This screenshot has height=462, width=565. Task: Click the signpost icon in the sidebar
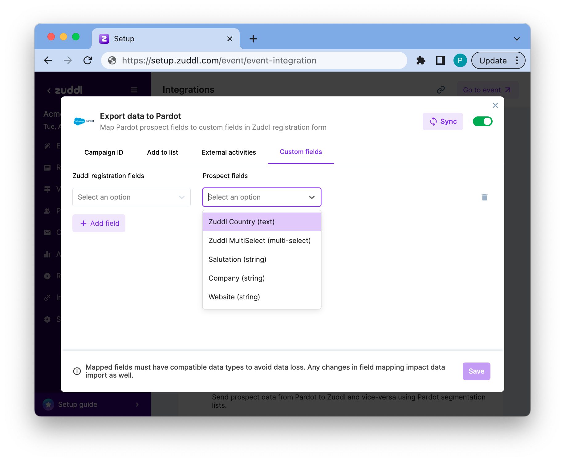47,189
